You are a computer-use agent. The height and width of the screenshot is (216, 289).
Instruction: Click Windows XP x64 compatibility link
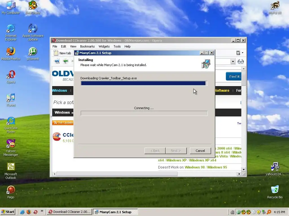click(203, 160)
